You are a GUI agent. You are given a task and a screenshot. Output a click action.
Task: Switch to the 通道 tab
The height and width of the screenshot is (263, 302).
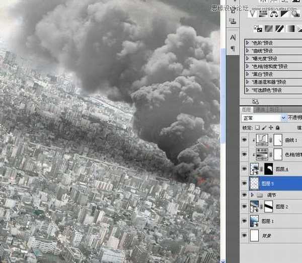tap(260, 110)
